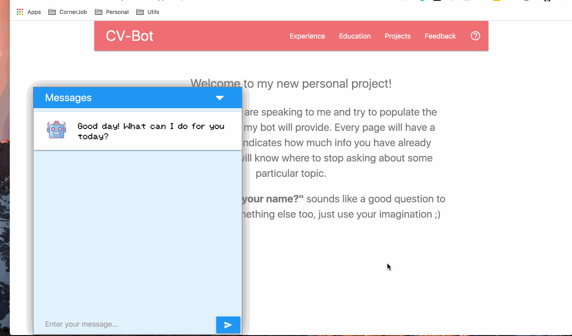
Task: Click the browser profile avatar at top right
Action: pyautogui.click(x=546, y=2)
